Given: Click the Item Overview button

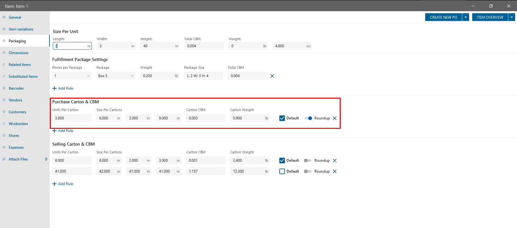Looking at the screenshot, I should coord(490,17).
